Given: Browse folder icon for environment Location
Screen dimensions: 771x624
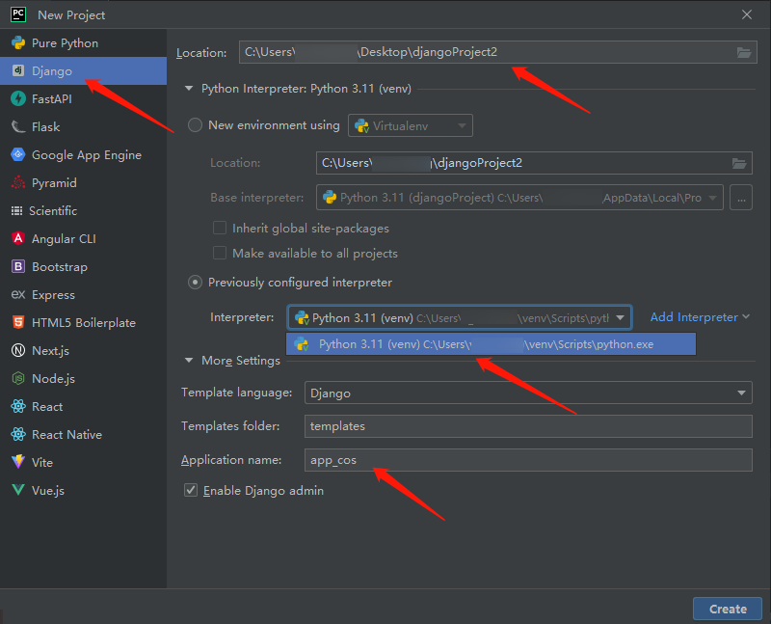Looking at the screenshot, I should click(x=739, y=163).
